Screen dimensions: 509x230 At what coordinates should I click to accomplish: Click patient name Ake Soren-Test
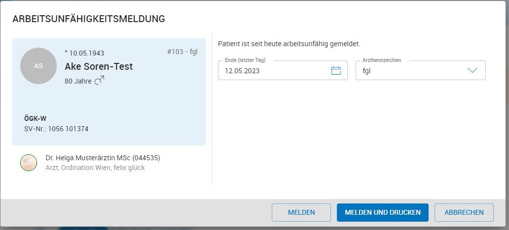tap(99, 66)
